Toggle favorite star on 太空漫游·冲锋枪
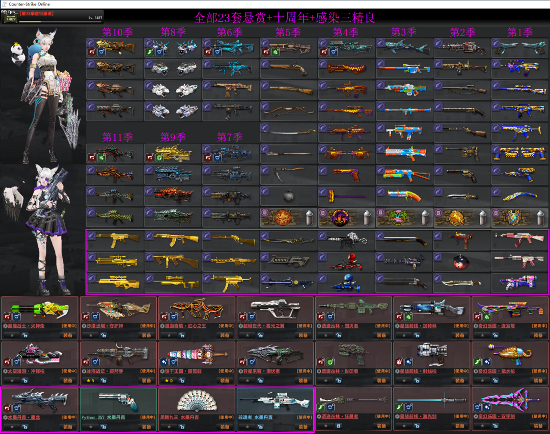The image size is (550, 434). (x=11, y=381)
